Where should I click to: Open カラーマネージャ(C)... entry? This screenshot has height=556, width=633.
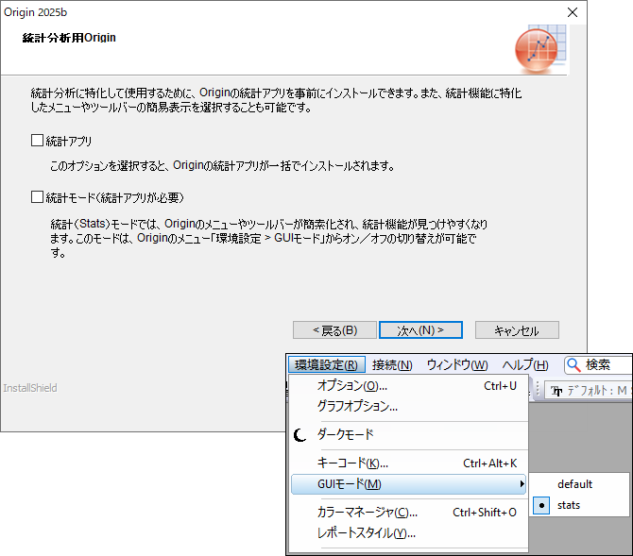408,513
